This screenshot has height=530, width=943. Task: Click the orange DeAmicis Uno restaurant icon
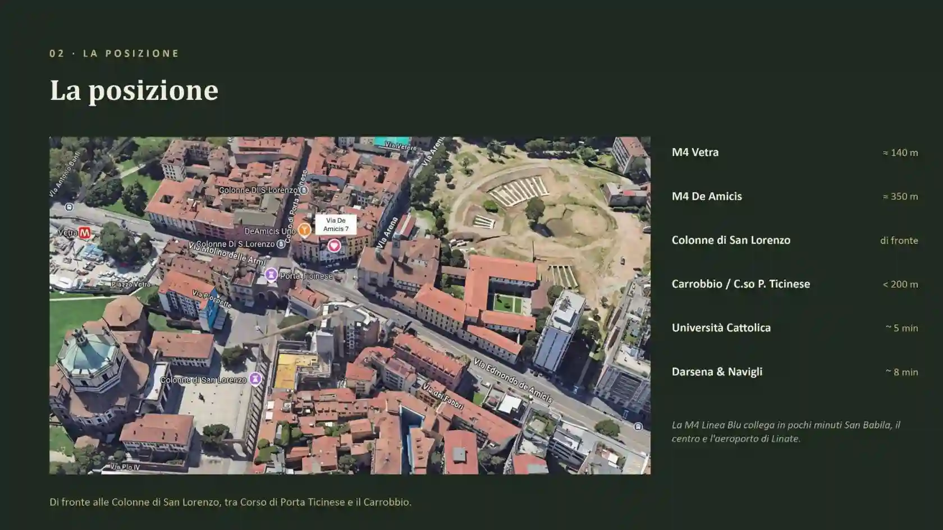click(x=304, y=230)
